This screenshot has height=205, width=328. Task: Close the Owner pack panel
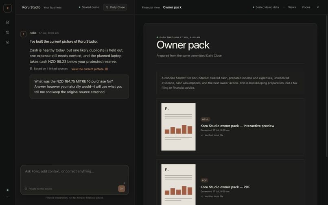pyautogui.click(x=317, y=7)
